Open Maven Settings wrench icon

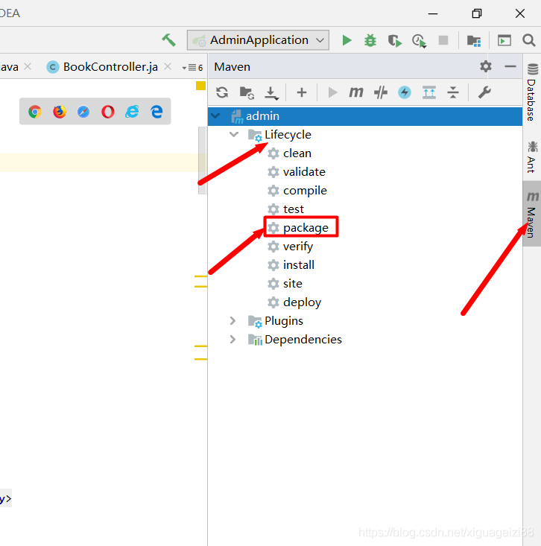[x=484, y=92]
